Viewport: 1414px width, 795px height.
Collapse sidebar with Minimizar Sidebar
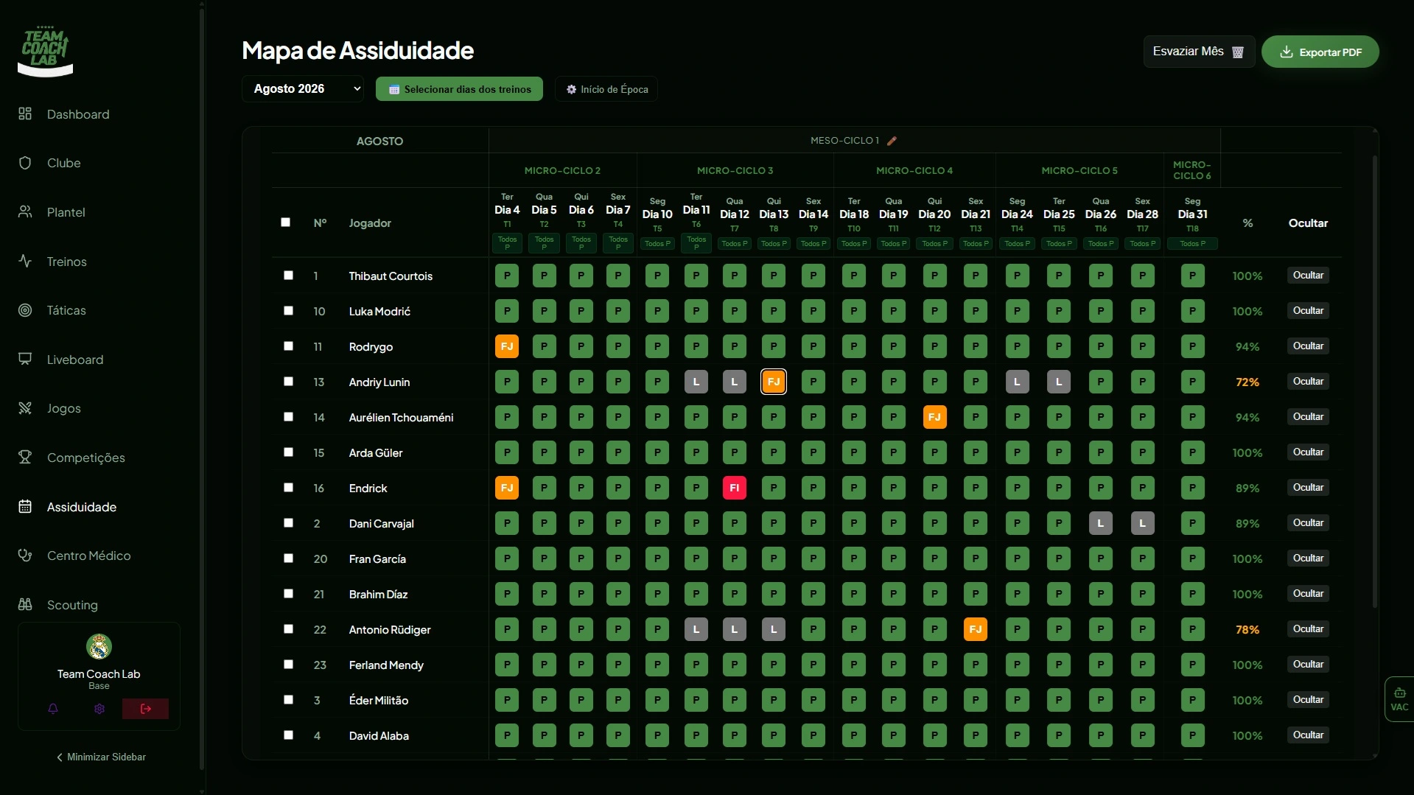pyautogui.click(x=101, y=757)
